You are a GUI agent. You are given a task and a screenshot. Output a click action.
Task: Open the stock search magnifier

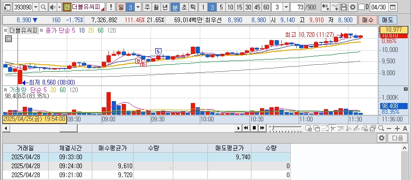(x=44, y=7)
